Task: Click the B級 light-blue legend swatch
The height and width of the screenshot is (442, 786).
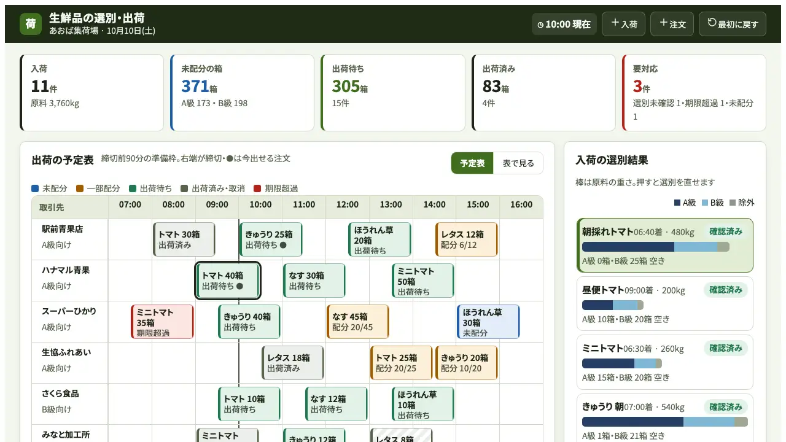Action: (705, 203)
